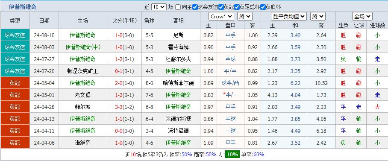Viewport: 388px width, 161px height.
Task: Click the 类型 column header
Action: (x=15, y=20)
